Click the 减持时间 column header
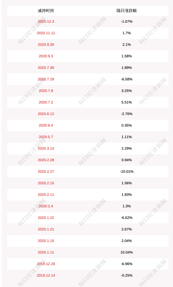This screenshot has width=173, height=287. (x=46, y=11)
